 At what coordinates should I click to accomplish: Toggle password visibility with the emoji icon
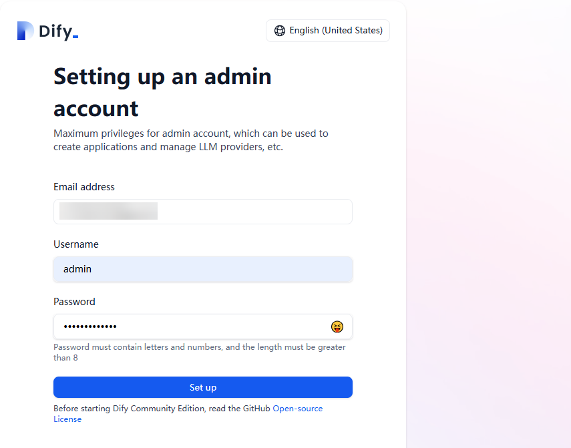[337, 326]
